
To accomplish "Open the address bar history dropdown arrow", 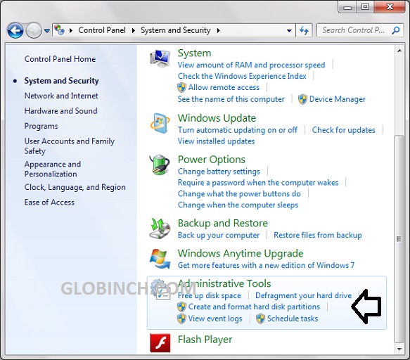I will (x=289, y=31).
